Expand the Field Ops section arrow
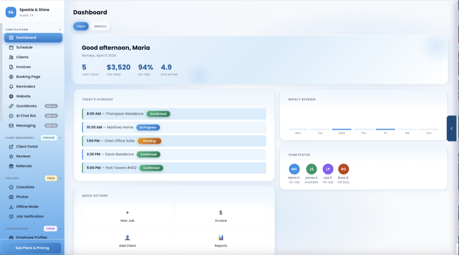This screenshot has height=255, width=459. 60,178
